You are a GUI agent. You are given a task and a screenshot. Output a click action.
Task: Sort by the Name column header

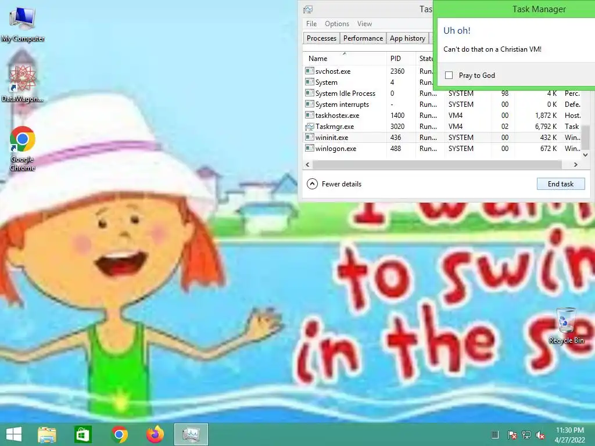point(345,59)
